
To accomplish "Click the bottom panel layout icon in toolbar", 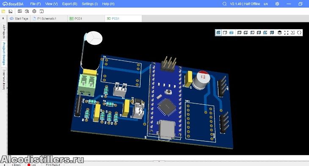I will click(41, 11).
